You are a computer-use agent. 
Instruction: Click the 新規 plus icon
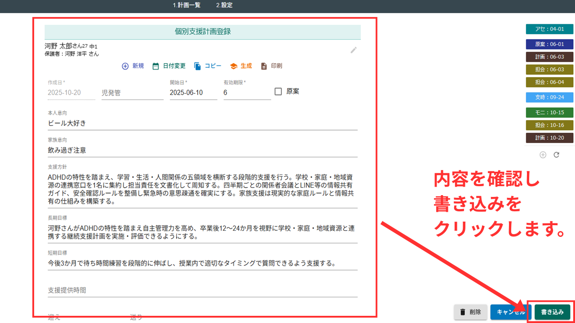[x=125, y=66]
